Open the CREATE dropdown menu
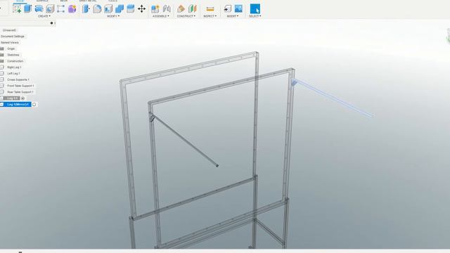 point(44,16)
